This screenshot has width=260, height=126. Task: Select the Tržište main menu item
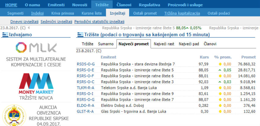pos(102,5)
